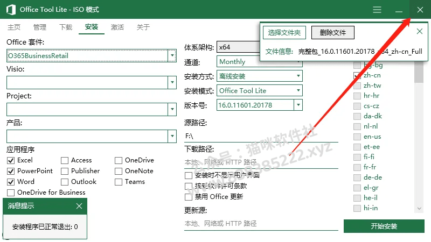The height and width of the screenshot is (242, 431).
Task: Select the 安装 tab
Action: (92, 27)
